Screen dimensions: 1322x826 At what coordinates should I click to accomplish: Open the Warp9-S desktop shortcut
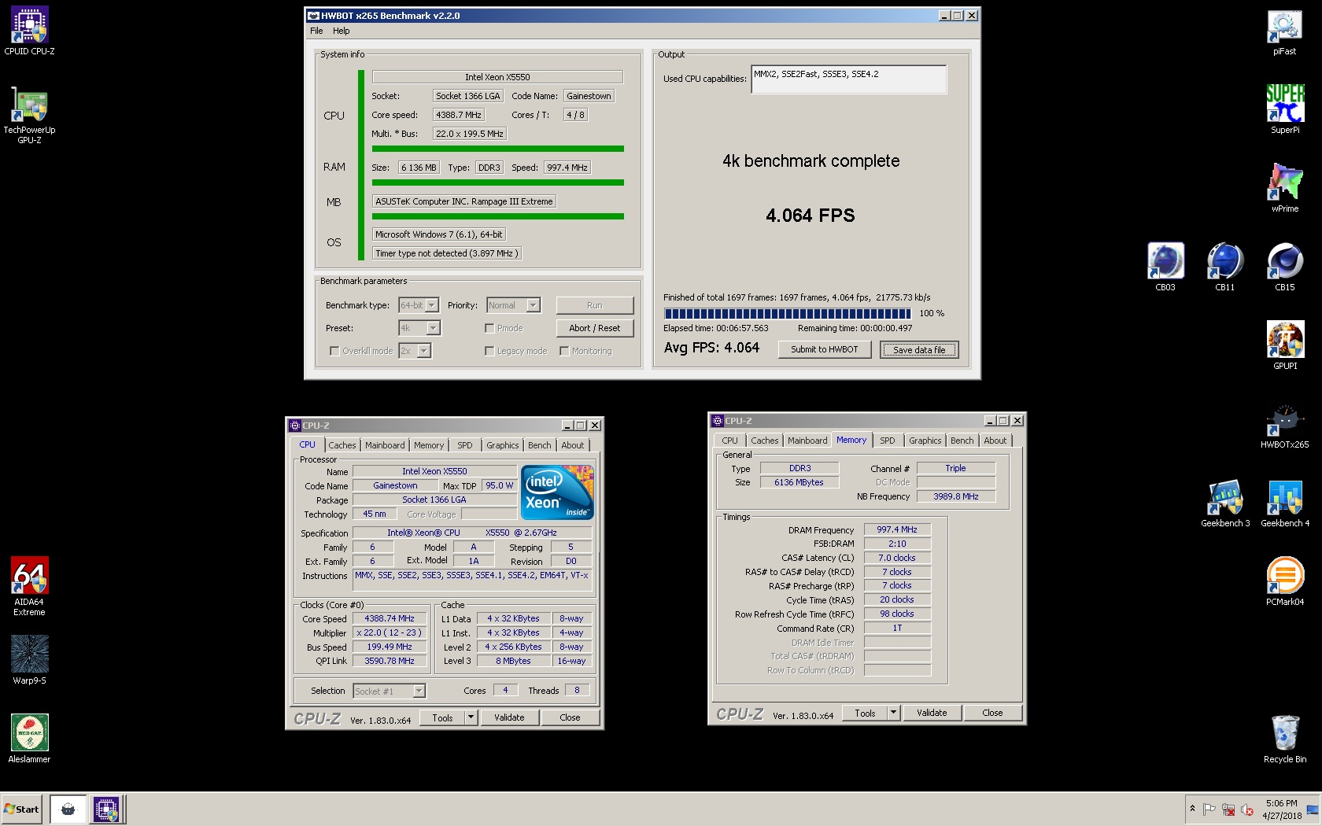tap(29, 660)
